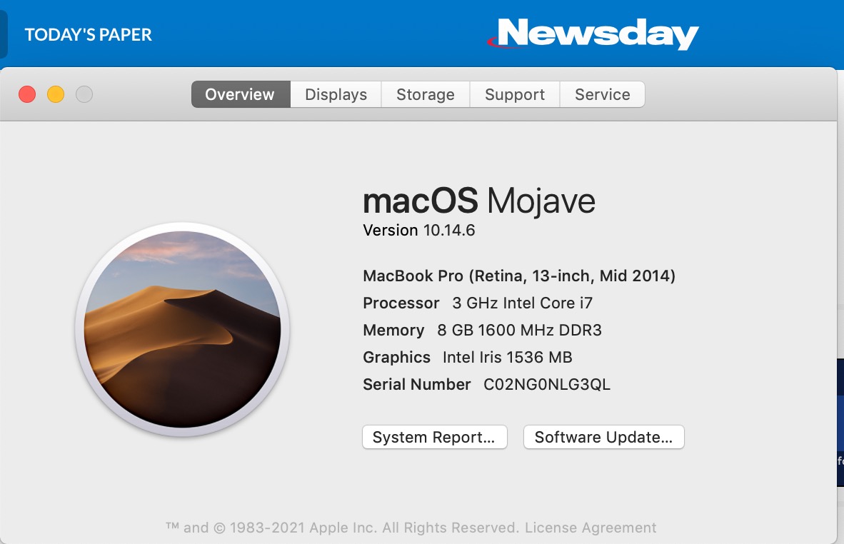
Task: Click the Newsday logo in browser window
Action: (593, 34)
